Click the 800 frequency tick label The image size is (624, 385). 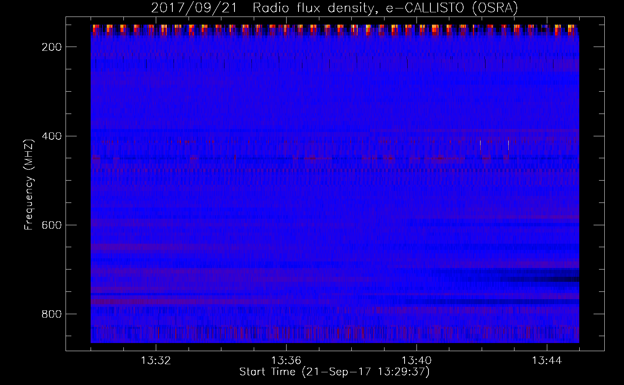coord(52,314)
